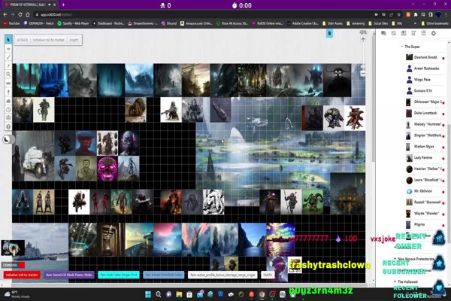Viewport: 451px width, 301px height.
Task: Click purple Sword-Of-Black-Flame-Strike macro button
Action: click(69, 275)
